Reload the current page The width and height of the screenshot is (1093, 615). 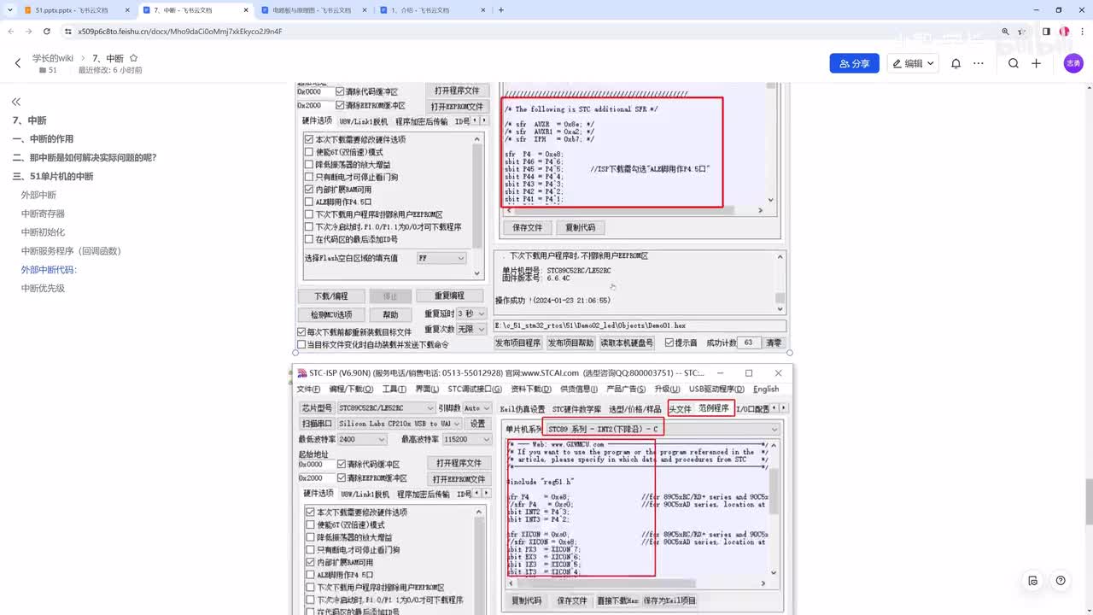pyautogui.click(x=49, y=32)
